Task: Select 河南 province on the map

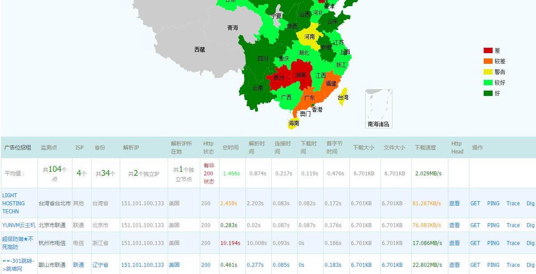Action: 309,37
